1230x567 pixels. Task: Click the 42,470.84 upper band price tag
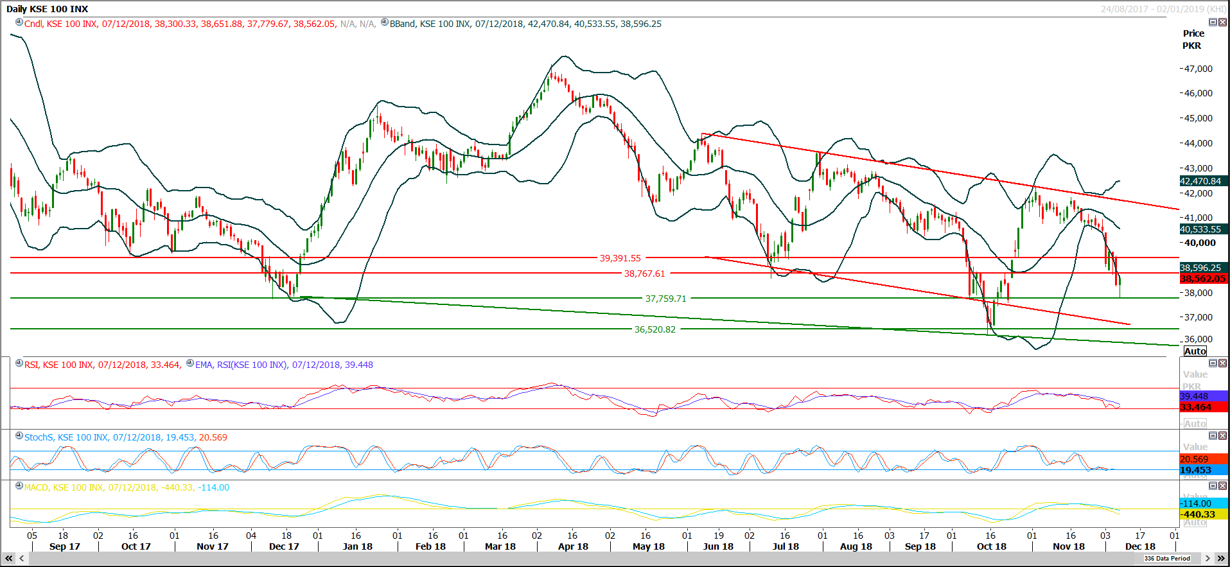pos(1204,181)
